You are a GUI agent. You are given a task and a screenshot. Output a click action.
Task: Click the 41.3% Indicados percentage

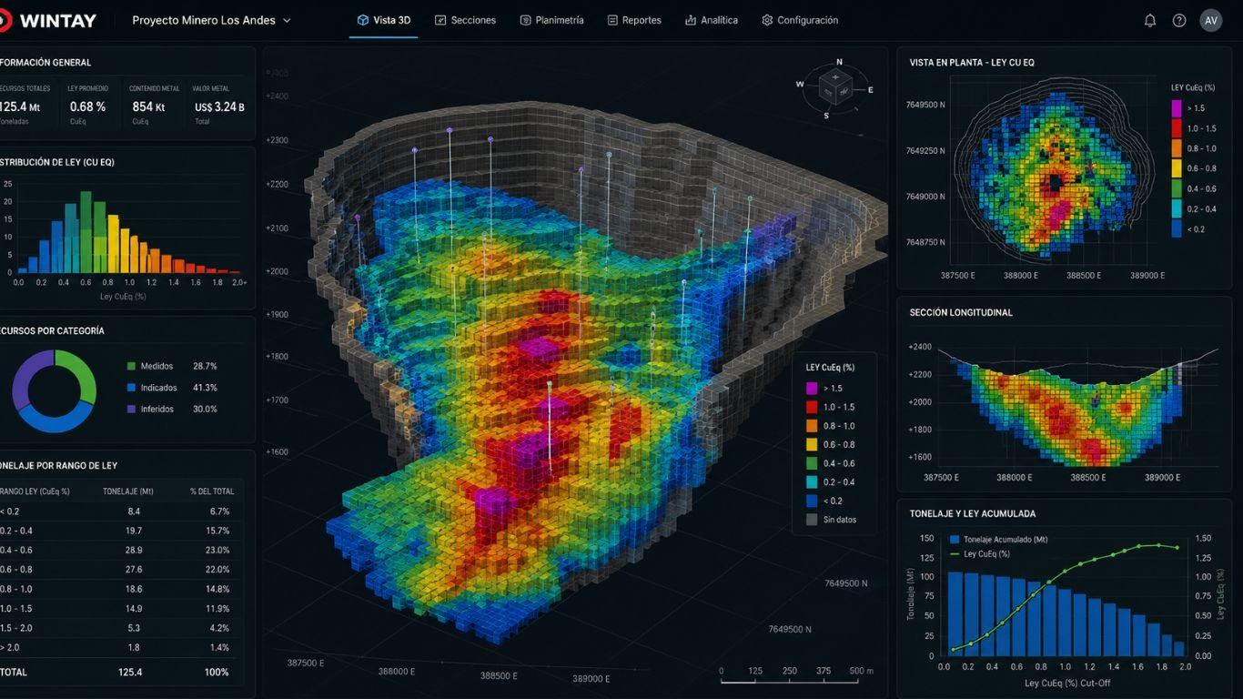(205, 388)
